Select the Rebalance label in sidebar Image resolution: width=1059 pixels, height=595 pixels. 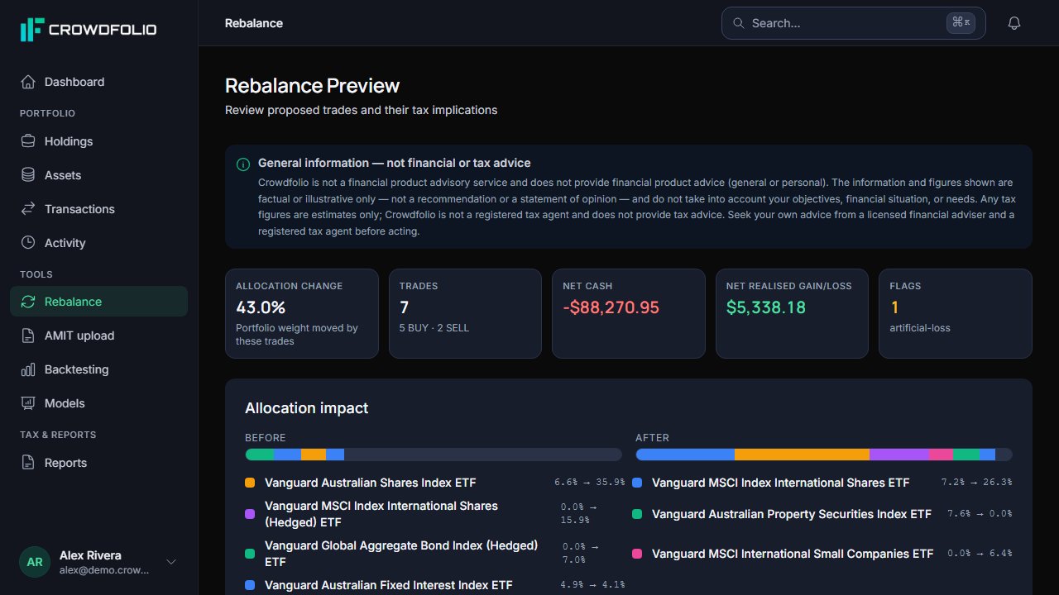(73, 302)
